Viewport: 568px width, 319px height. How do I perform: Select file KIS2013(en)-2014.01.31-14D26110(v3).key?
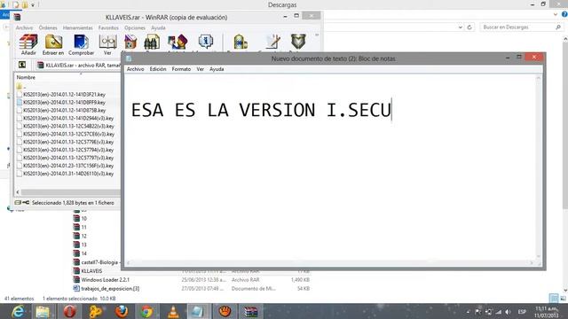[65, 174]
